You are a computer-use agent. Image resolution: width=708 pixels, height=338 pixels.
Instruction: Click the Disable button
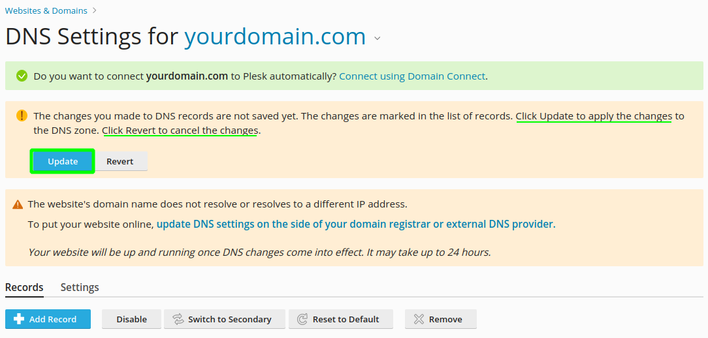pyautogui.click(x=131, y=319)
